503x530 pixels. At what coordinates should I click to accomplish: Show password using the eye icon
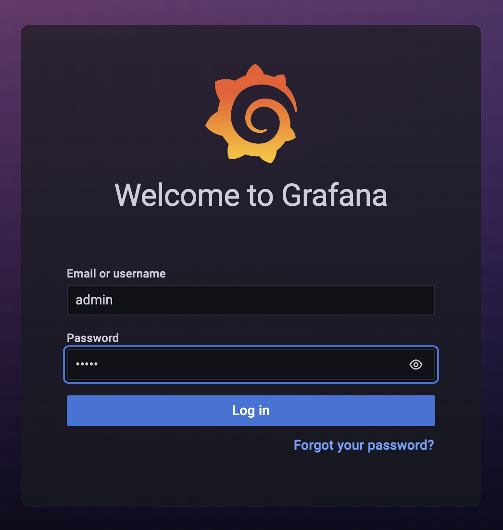[x=416, y=365]
